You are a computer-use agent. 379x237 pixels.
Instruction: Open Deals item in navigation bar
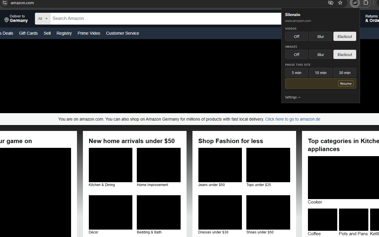pyautogui.click(x=7, y=33)
